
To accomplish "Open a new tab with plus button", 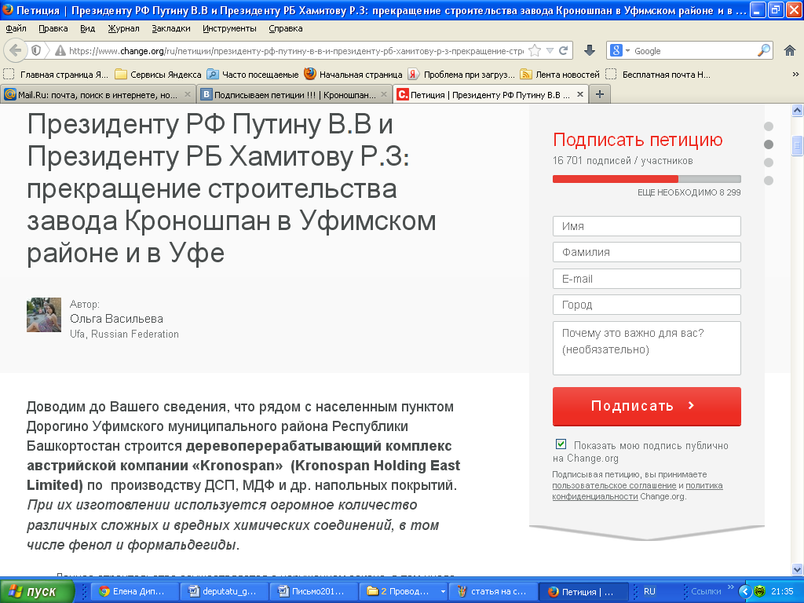I will 599,94.
